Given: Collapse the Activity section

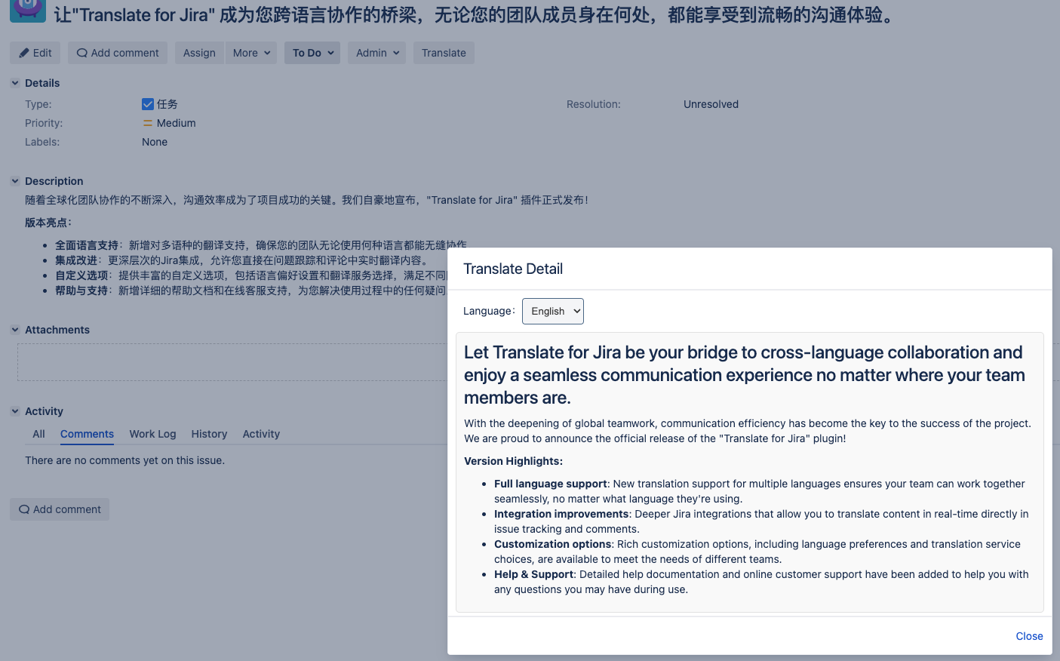Looking at the screenshot, I should click(x=15, y=411).
